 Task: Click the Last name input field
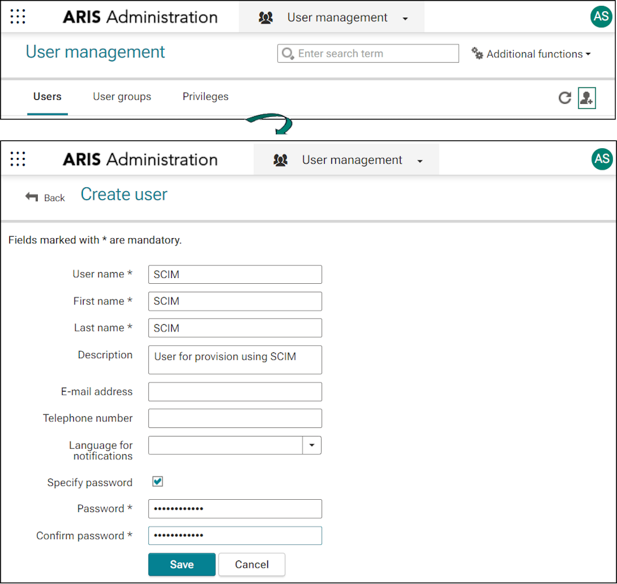coord(235,328)
